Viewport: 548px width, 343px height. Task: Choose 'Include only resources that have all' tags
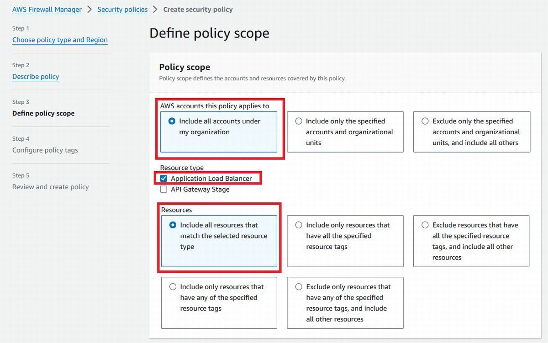click(299, 225)
